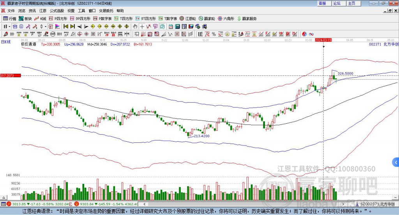The image size is (399, 215).
Task: Click the 2024-03-19 date marker
Action: tap(323, 40)
